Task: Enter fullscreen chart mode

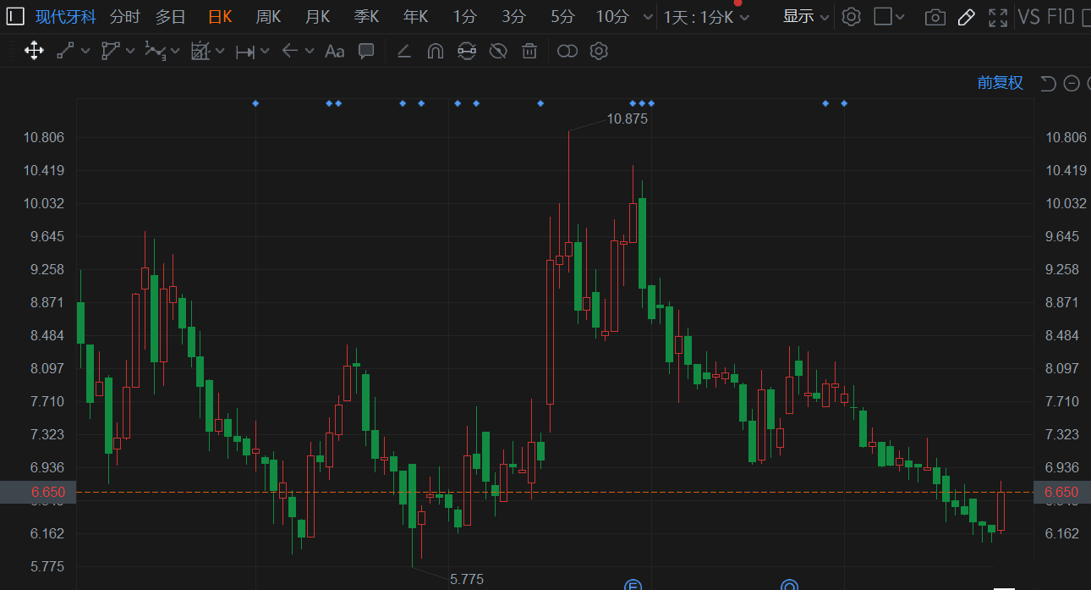Action: coord(998,17)
